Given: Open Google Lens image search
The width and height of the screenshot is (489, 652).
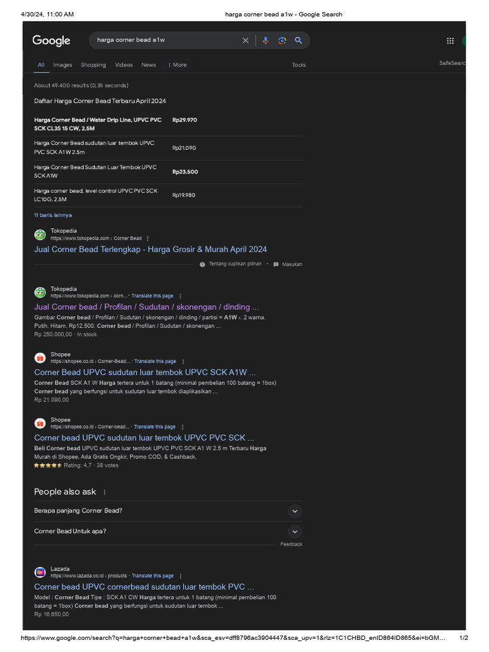Looking at the screenshot, I should click(x=282, y=41).
